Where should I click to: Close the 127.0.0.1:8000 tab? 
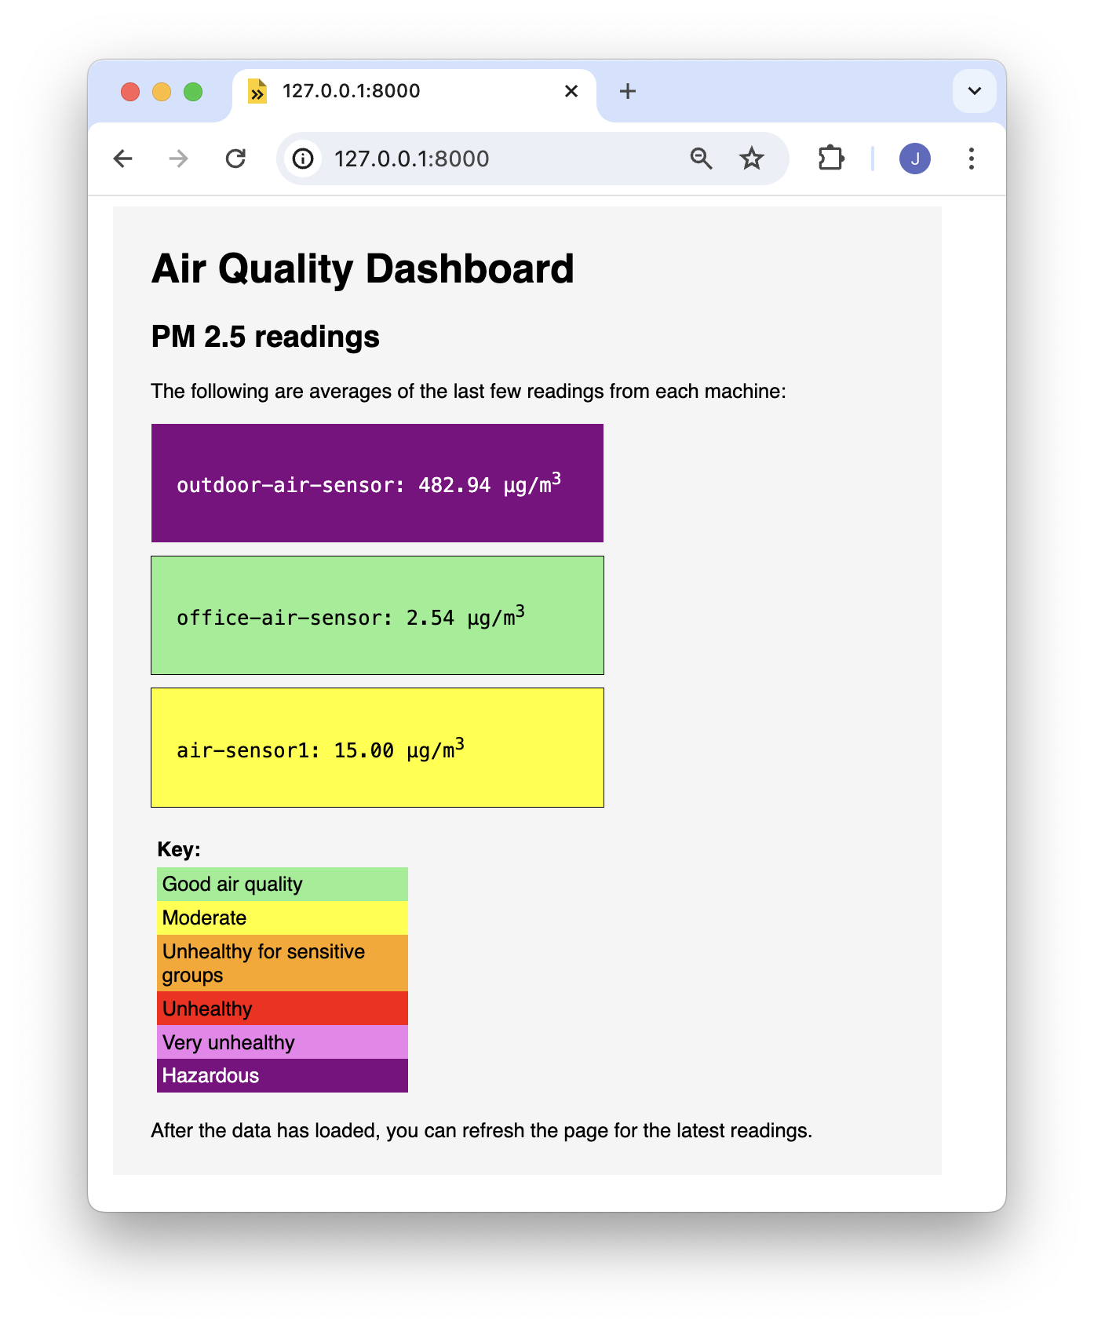571,91
